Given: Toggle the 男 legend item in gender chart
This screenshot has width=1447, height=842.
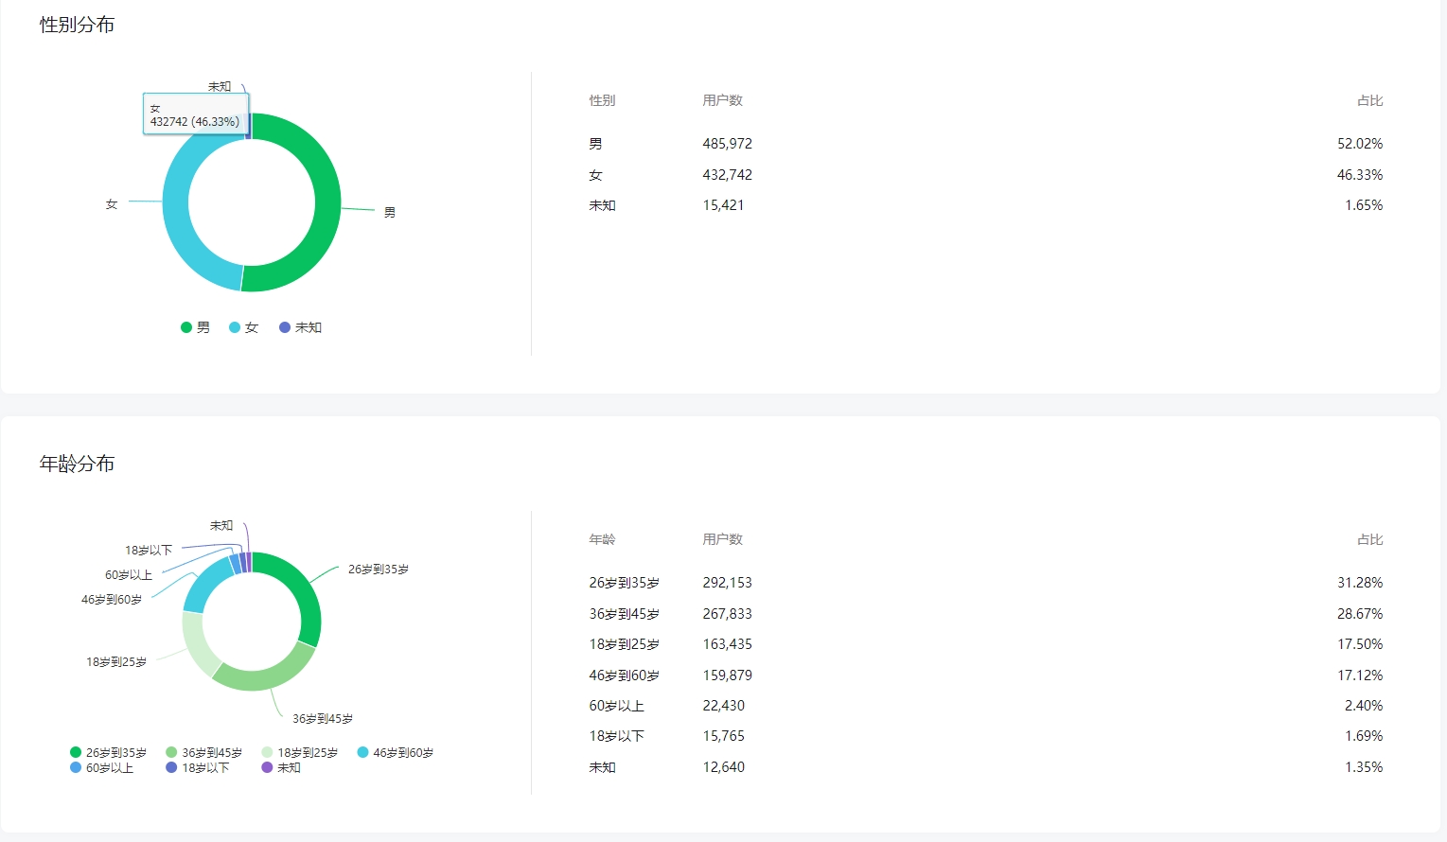Looking at the screenshot, I should (x=196, y=327).
